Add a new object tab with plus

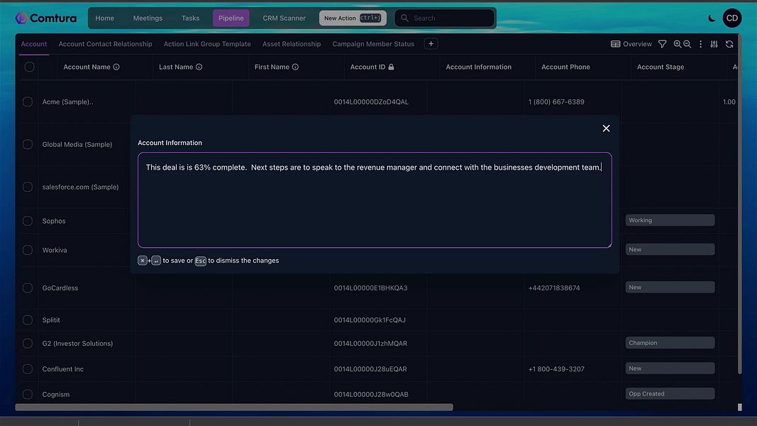point(431,44)
